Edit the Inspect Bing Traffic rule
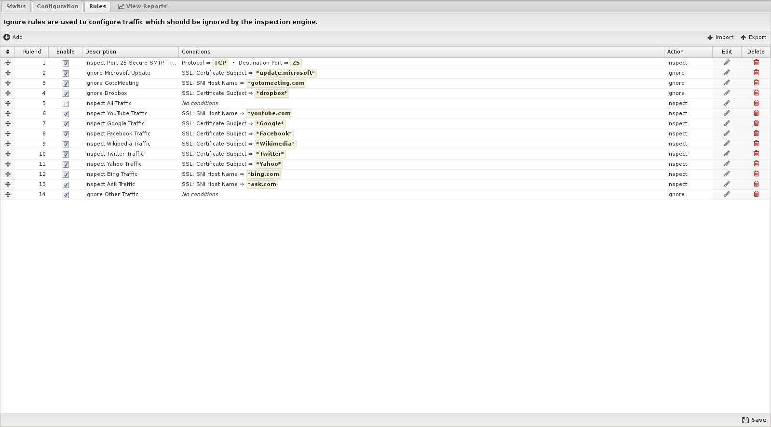The image size is (771, 427). pos(727,174)
